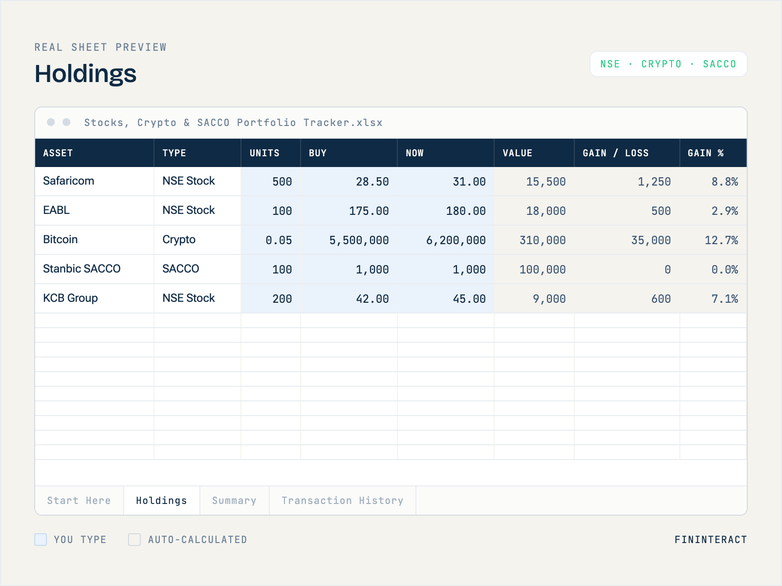Select the ASSET column header
This screenshot has width=782, height=586.
pyautogui.click(x=94, y=153)
